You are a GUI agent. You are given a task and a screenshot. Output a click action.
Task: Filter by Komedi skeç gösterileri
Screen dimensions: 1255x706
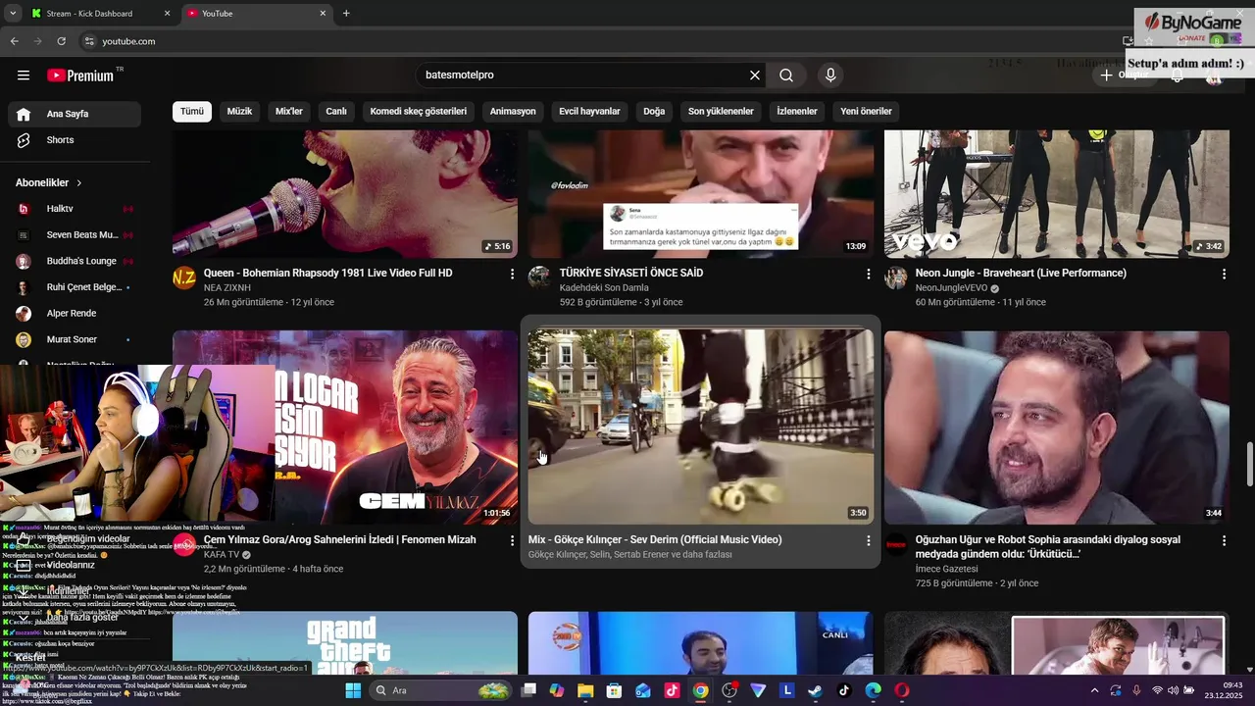point(419,112)
